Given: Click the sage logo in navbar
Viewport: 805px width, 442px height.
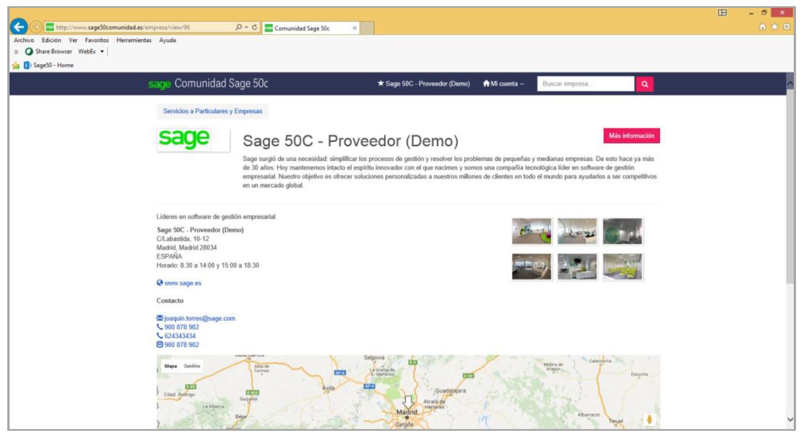Looking at the screenshot, I should pos(159,85).
